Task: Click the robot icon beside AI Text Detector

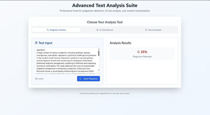Action: (x=97, y=30)
